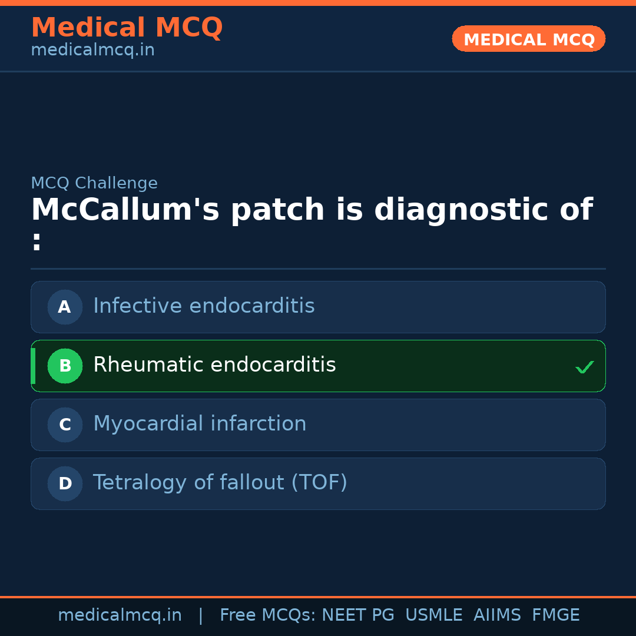Click the MCQ Challenge label icon text
This screenshot has height=636, width=636.
click(x=94, y=183)
